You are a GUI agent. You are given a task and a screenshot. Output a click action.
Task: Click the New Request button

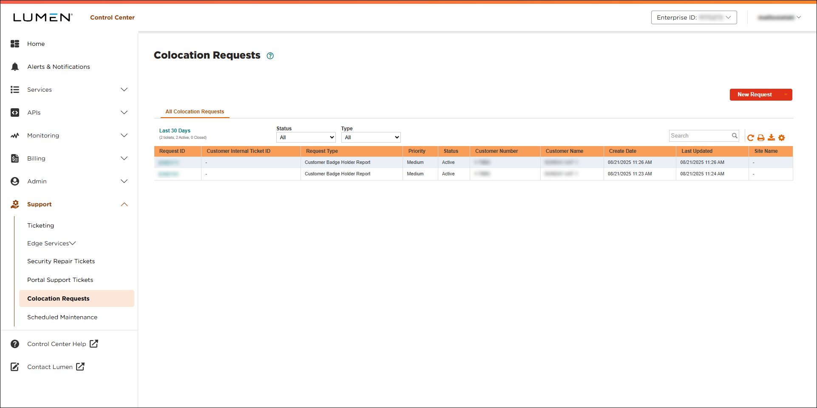(x=755, y=94)
